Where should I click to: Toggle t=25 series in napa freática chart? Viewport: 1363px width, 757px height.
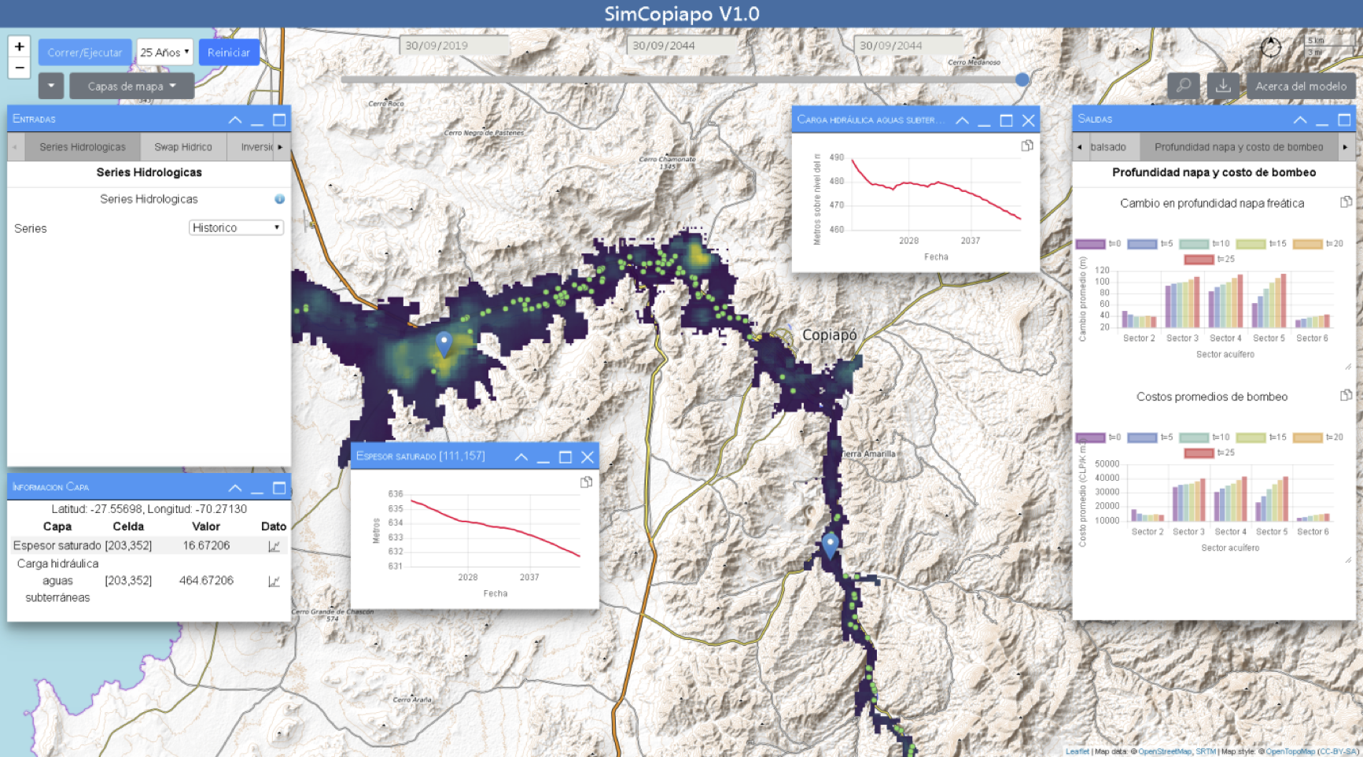[1210, 259]
